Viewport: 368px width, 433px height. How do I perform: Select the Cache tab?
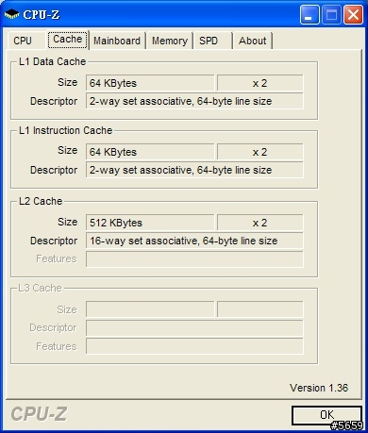(68, 40)
